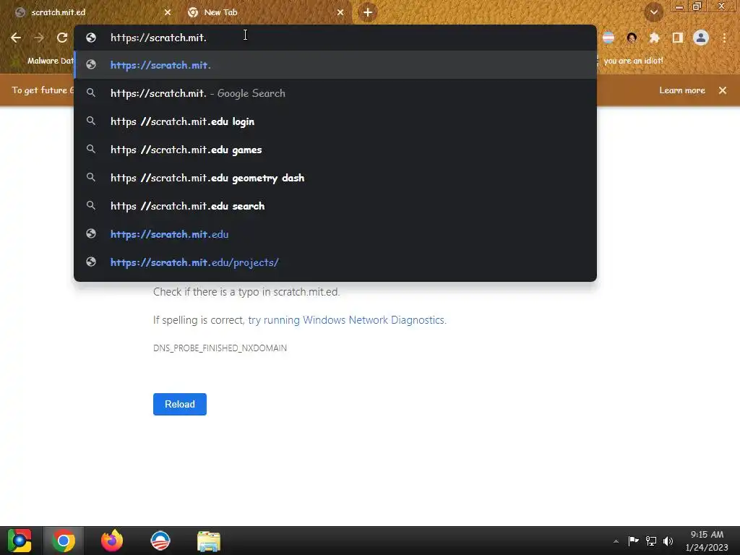Open the side panel icon
Viewport: 740px width, 555px height.
click(677, 38)
